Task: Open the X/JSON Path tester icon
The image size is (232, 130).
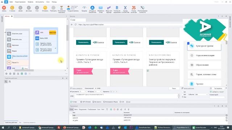Action: (x=125, y=8)
